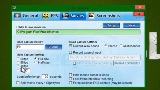Go to the Screenshots tab
The image size is (160, 90).
pos(104,16)
